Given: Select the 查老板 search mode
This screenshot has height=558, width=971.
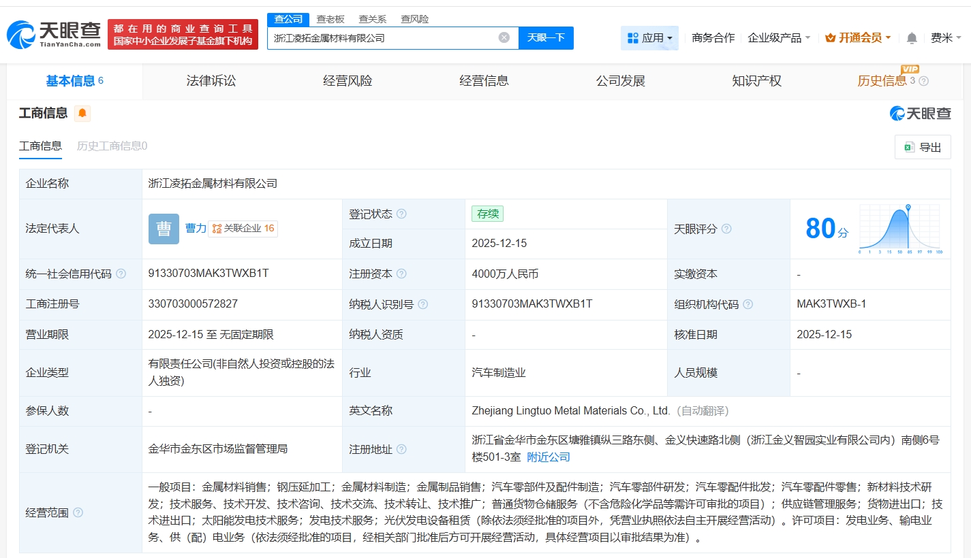Looking at the screenshot, I should [x=330, y=19].
